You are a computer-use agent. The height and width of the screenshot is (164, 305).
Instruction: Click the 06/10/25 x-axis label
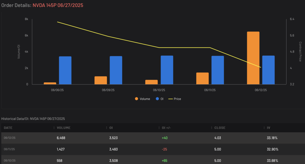click(x=159, y=90)
